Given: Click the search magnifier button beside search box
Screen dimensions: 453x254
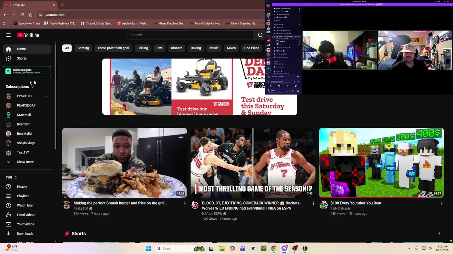Looking at the screenshot, I should [x=260, y=35].
